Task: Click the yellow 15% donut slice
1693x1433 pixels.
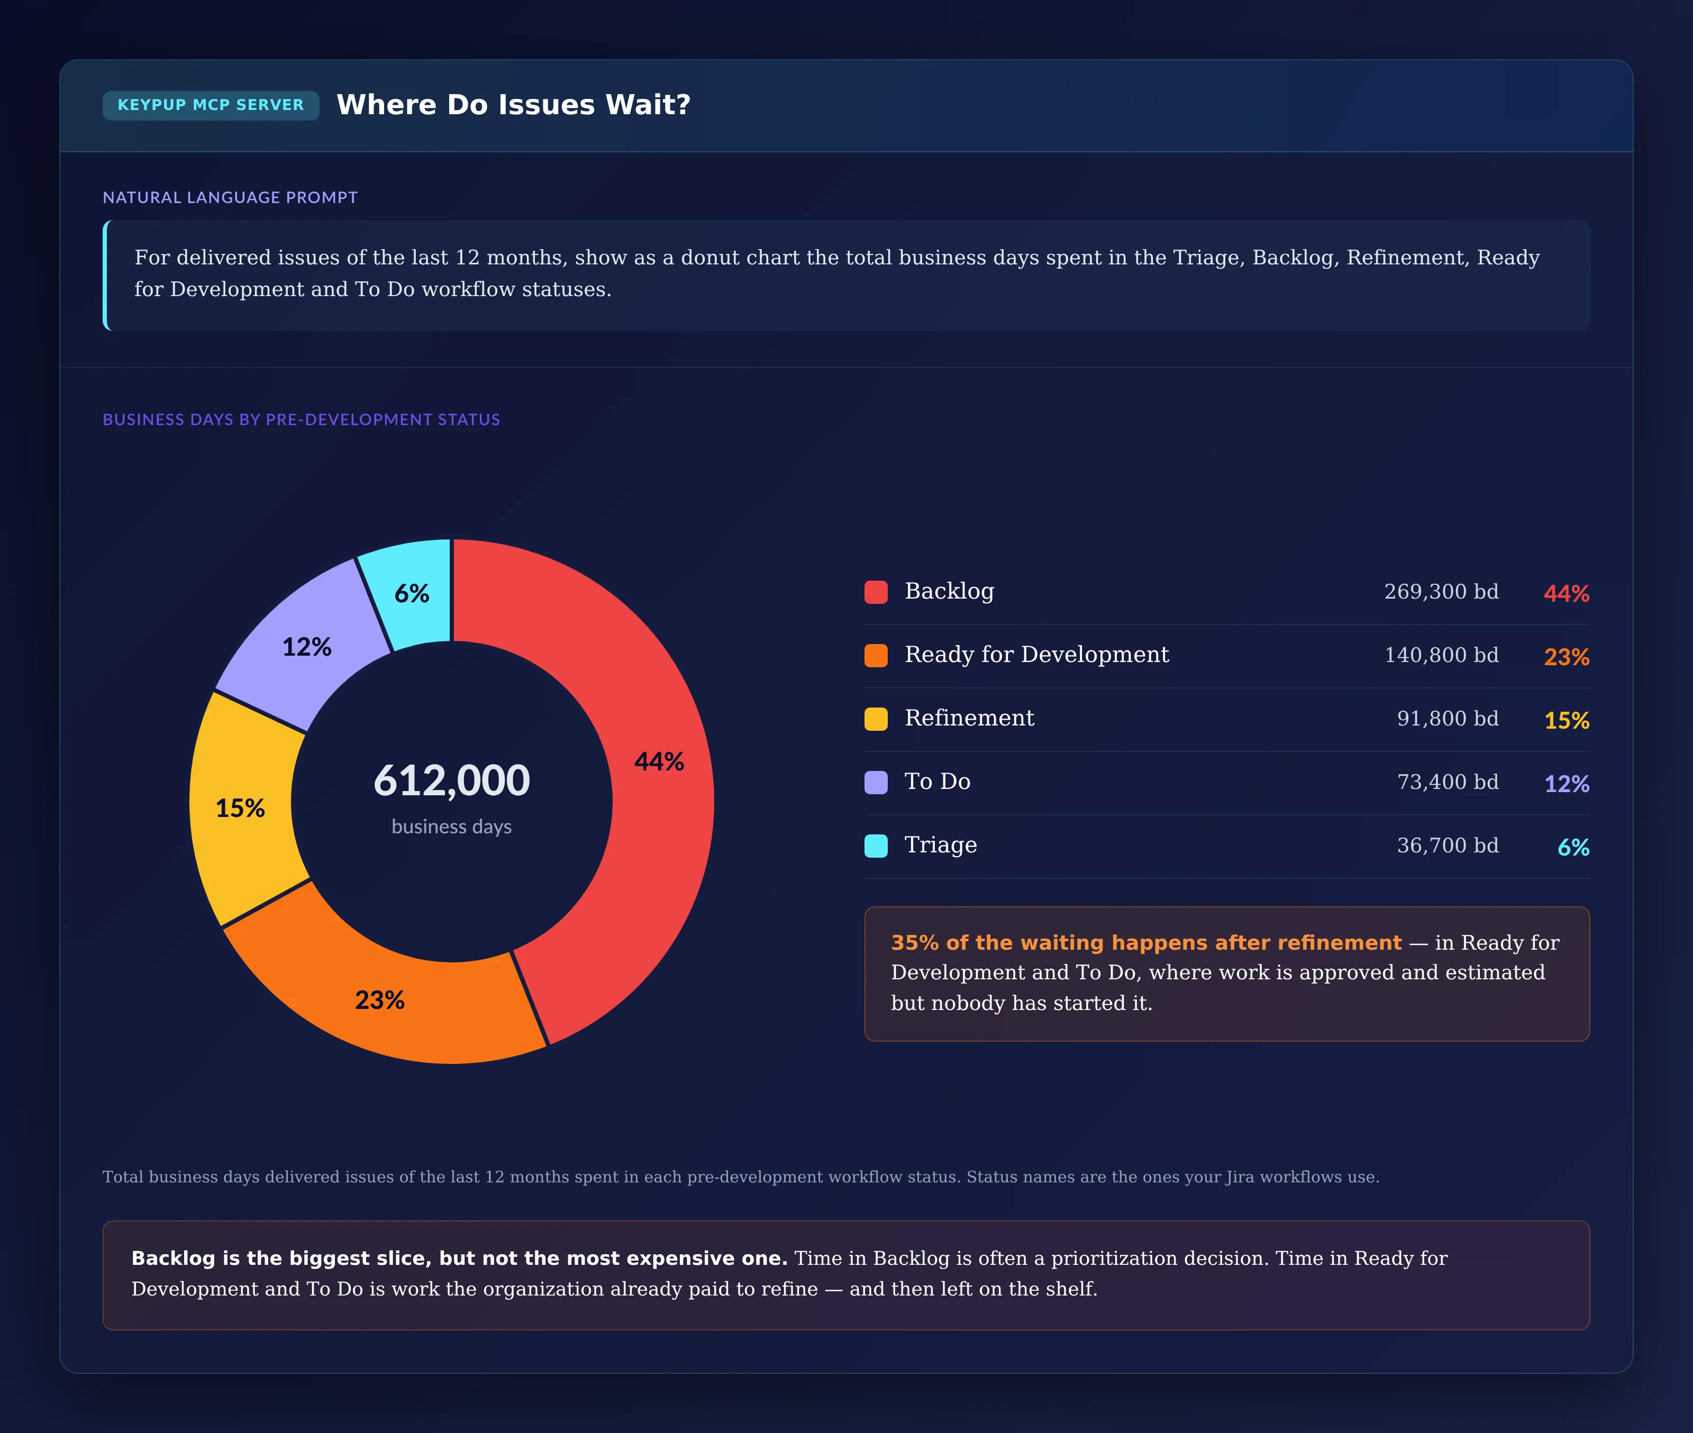Action: point(241,809)
